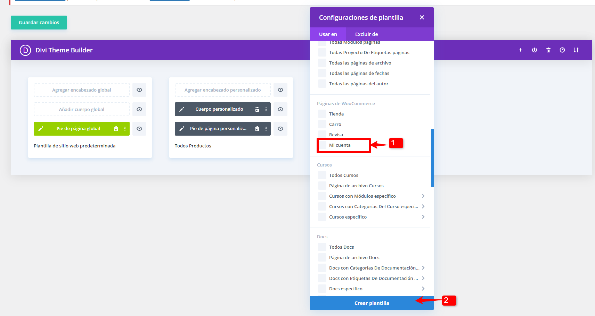Click the settings panel scrollbar thumb
The height and width of the screenshot is (316, 595).
click(432, 158)
